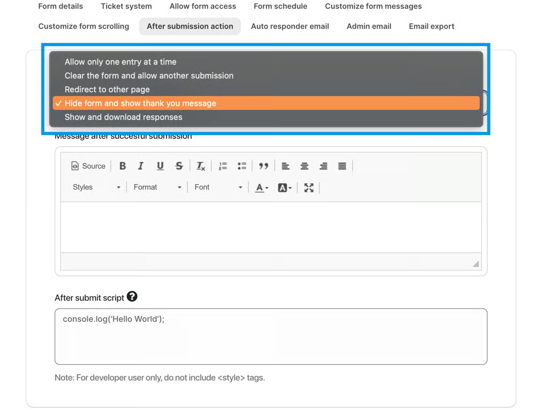Justify text alignment

[x=342, y=166]
